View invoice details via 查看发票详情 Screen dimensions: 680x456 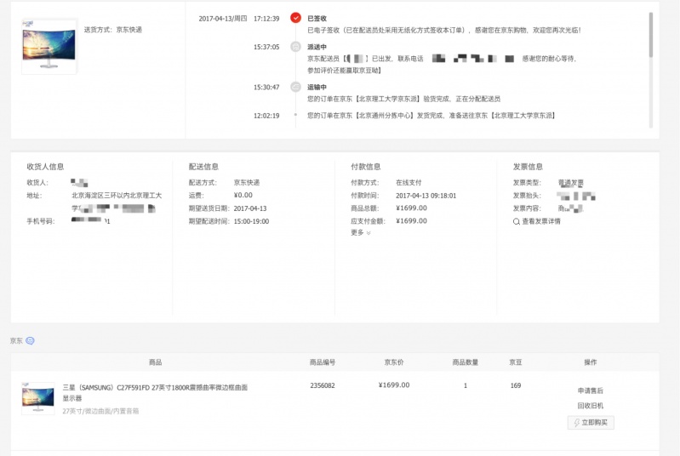(541, 221)
